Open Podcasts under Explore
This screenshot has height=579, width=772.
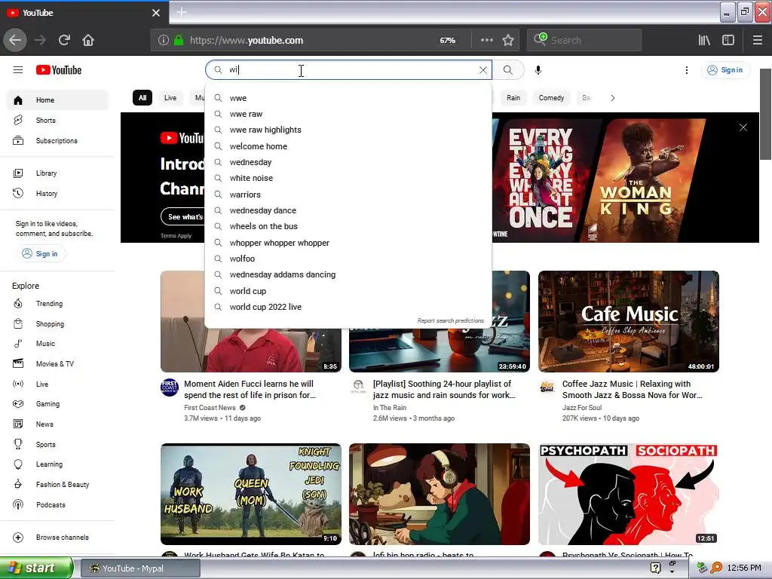click(x=57, y=504)
